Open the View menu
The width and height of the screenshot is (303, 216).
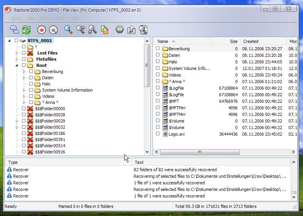pyautogui.click(x=60, y=18)
